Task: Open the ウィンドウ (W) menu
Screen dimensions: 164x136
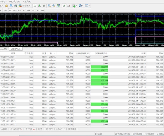Action: coord(15,1)
